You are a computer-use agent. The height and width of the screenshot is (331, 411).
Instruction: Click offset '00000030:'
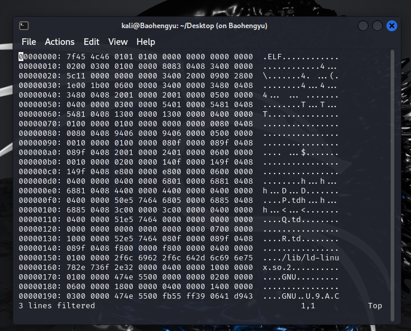[40, 85]
